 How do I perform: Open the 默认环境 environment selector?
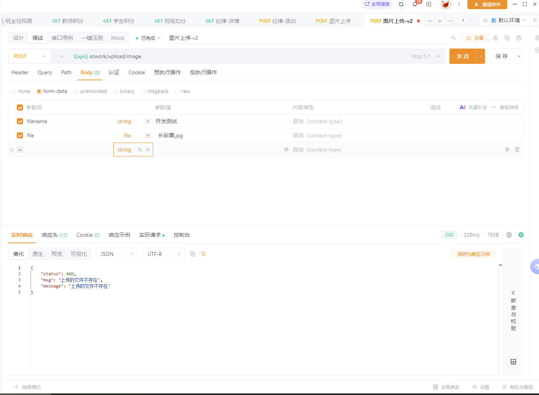(x=509, y=21)
